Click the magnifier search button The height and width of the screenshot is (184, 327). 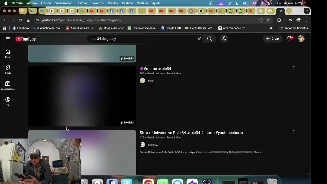pyautogui.click(x=209, y=39)
